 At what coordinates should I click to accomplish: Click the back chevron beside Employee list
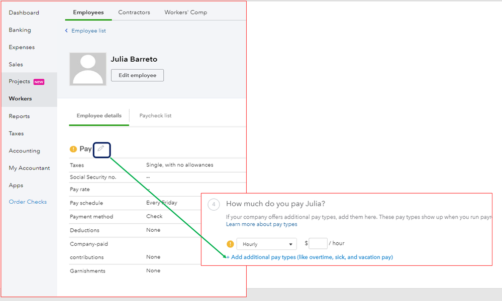pyautogui.click(x=66, y=31)
